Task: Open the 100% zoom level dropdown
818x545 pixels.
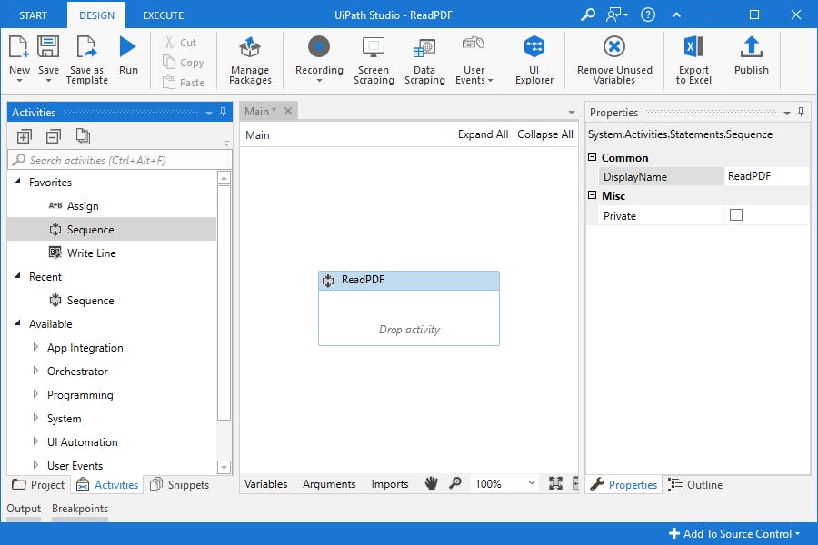Action: point(531,483)
